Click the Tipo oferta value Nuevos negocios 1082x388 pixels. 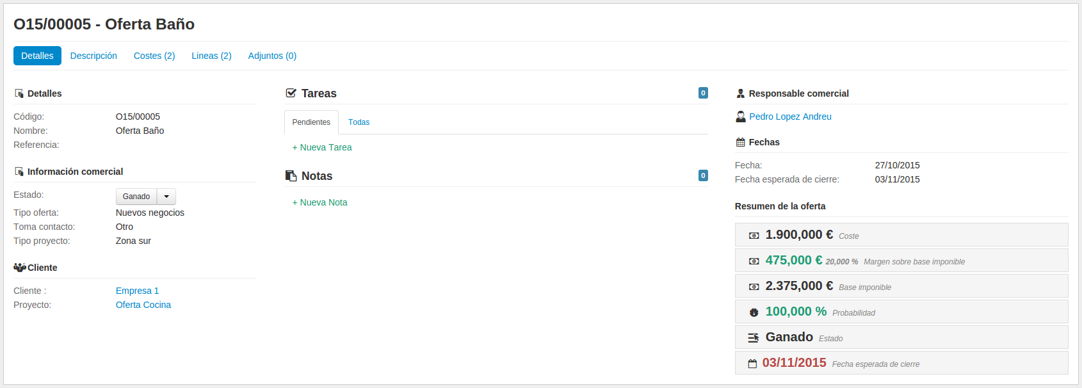[x=150, y=213]
